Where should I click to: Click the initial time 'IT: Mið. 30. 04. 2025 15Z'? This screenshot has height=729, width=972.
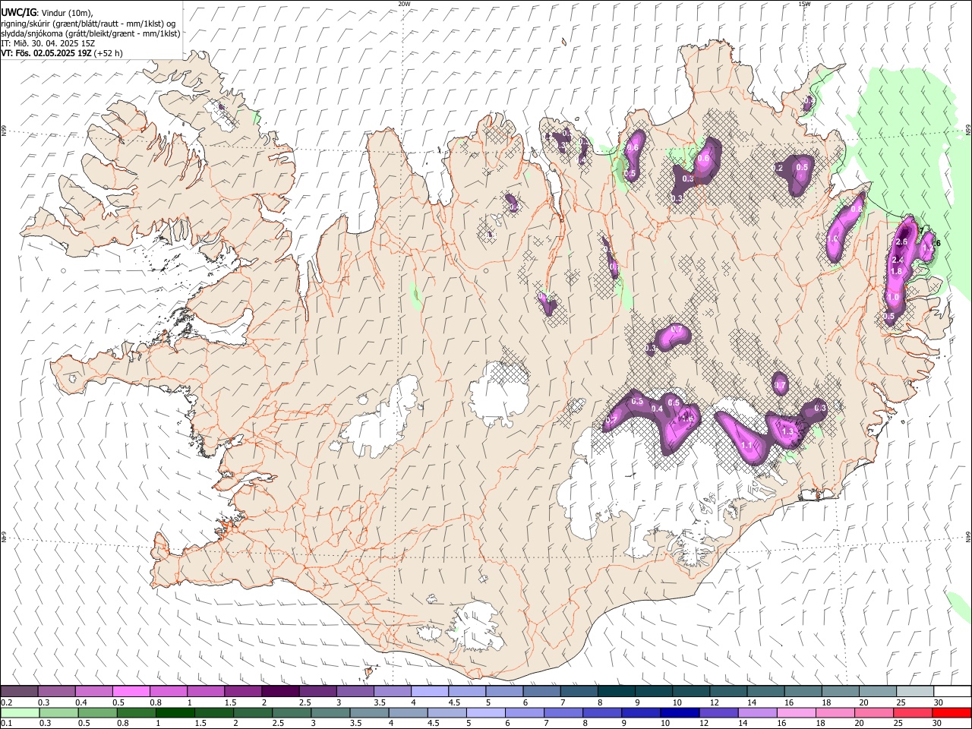[47, 43]
